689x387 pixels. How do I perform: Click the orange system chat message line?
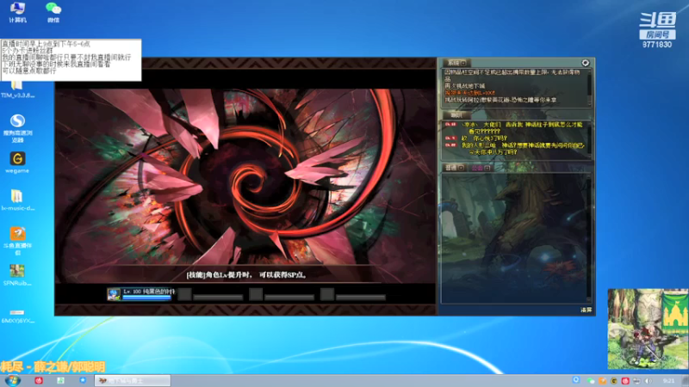[469, 93]
